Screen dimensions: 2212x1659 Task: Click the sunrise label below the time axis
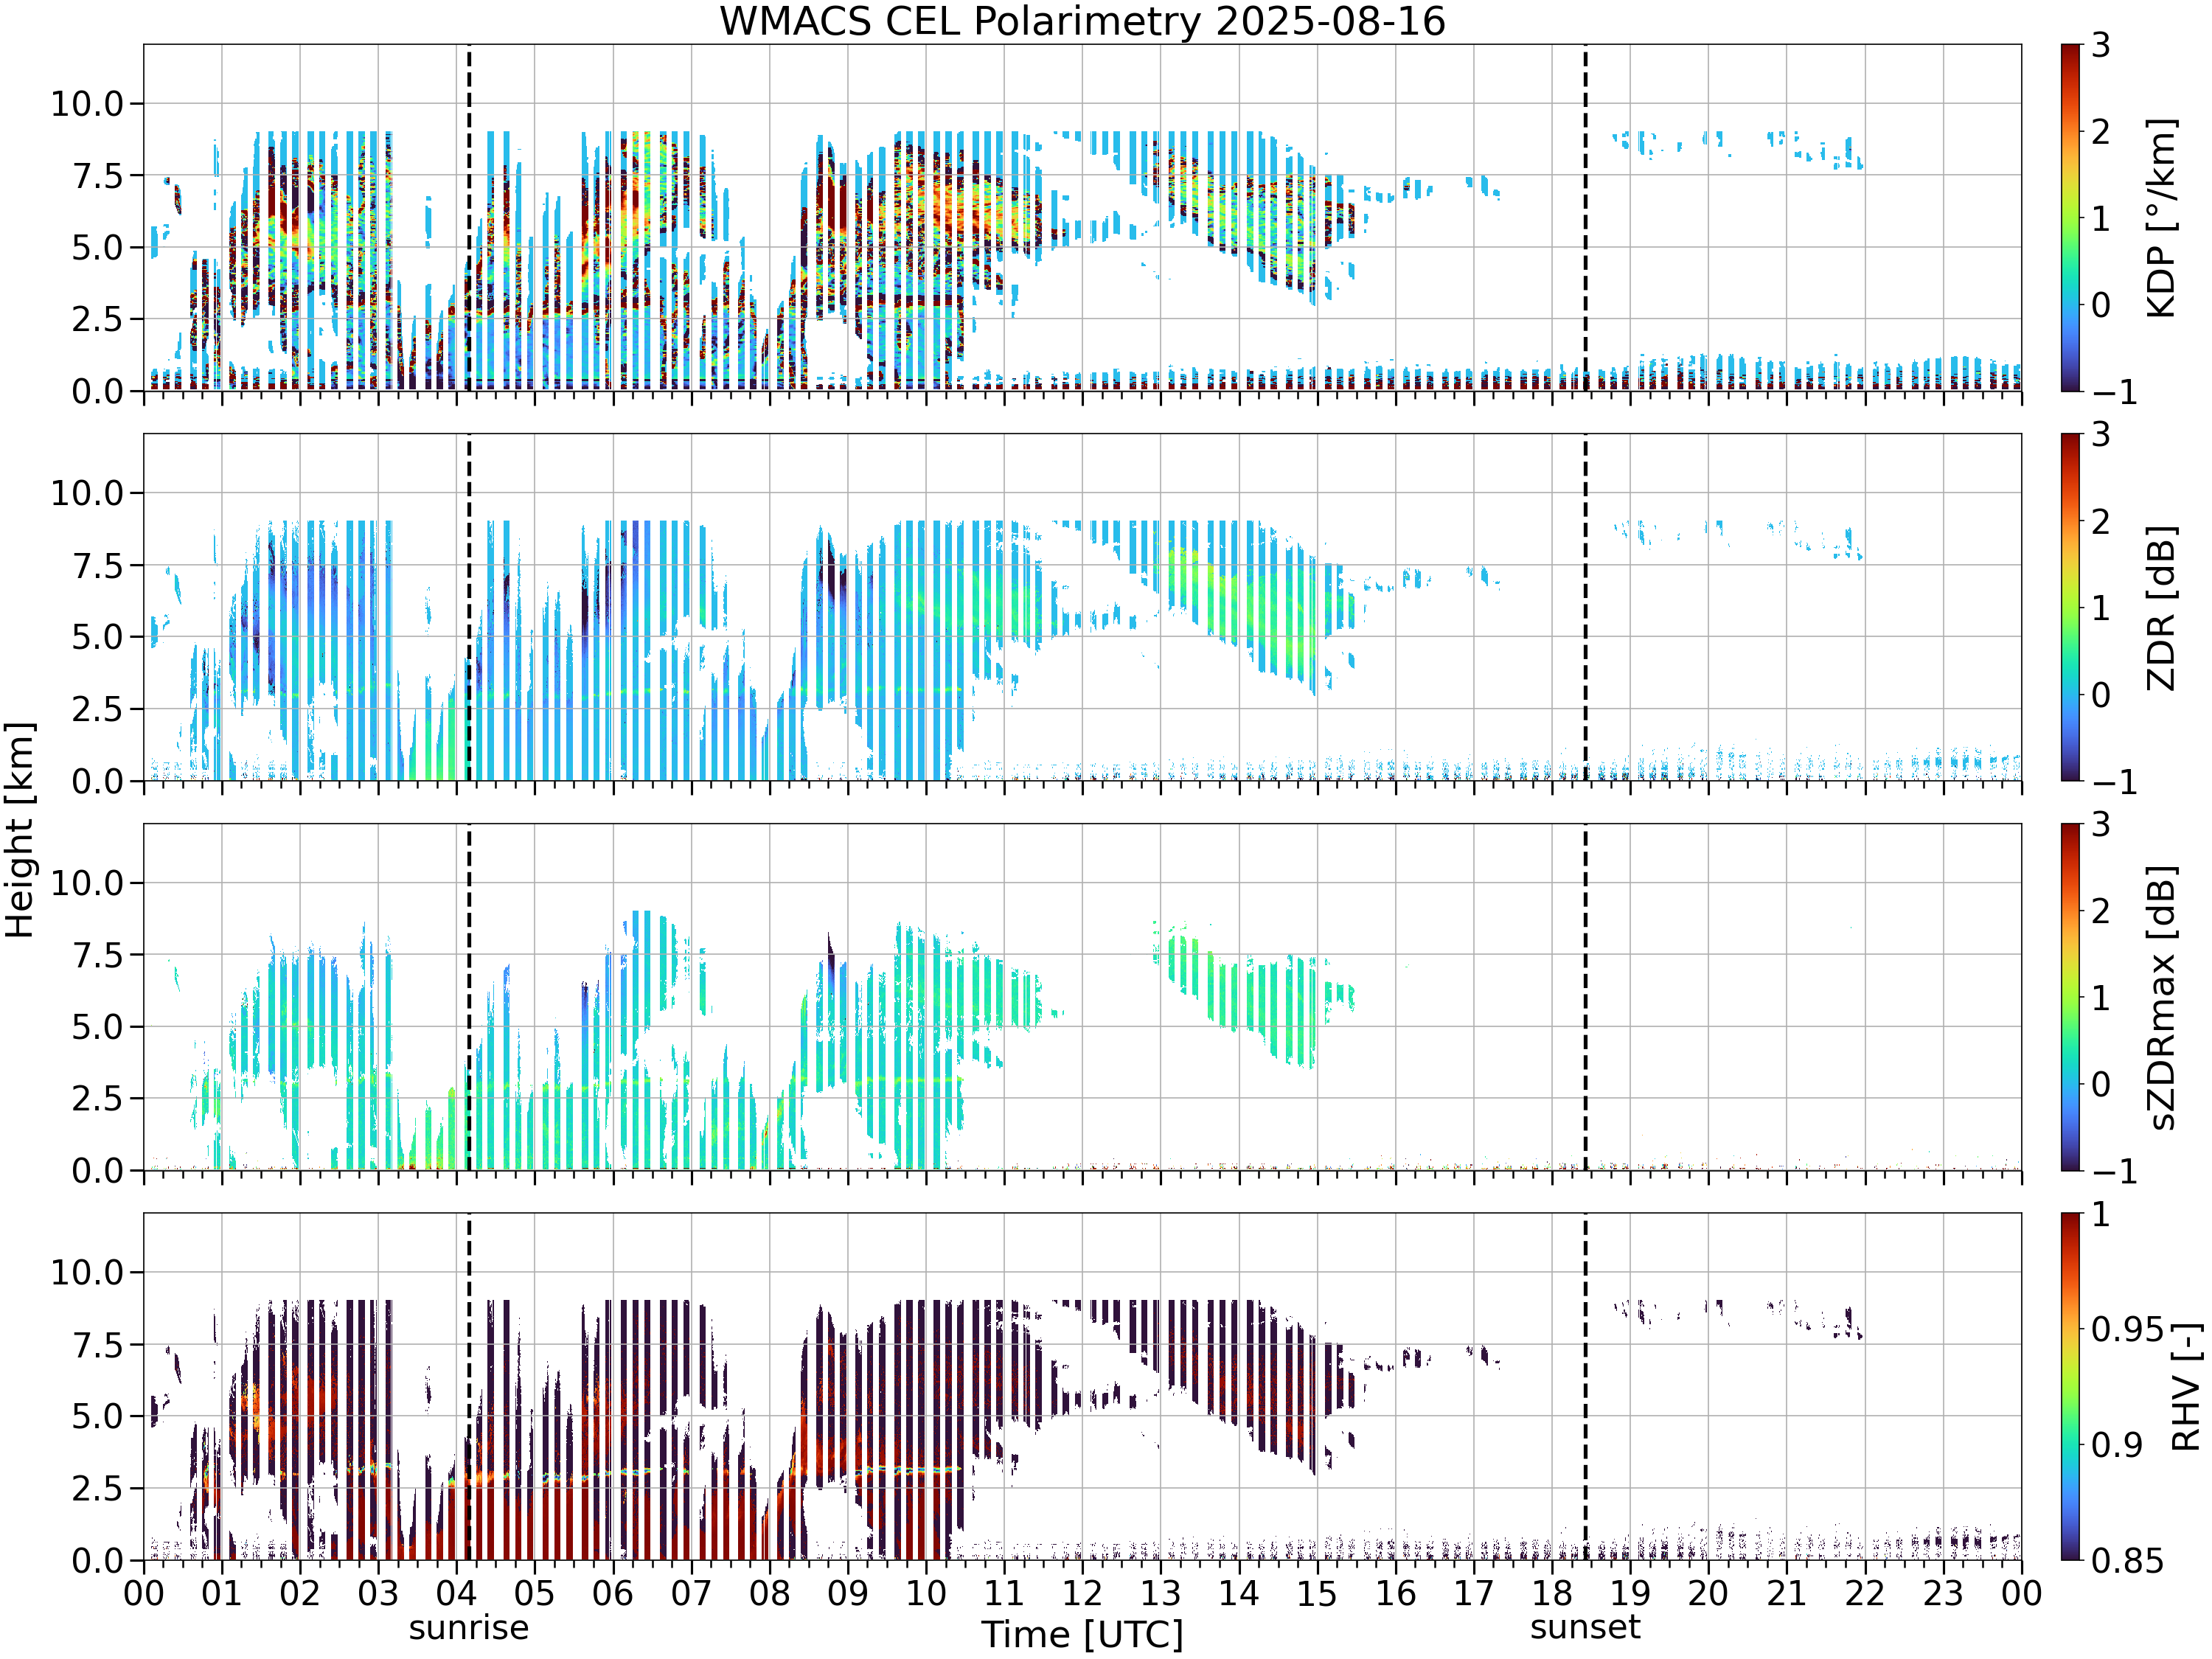pyautogui.click(x=468, y=1629)
